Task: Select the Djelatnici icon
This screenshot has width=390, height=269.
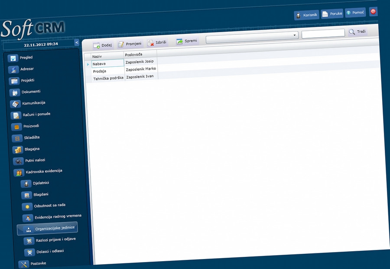Action: click(x=26, y=184)
